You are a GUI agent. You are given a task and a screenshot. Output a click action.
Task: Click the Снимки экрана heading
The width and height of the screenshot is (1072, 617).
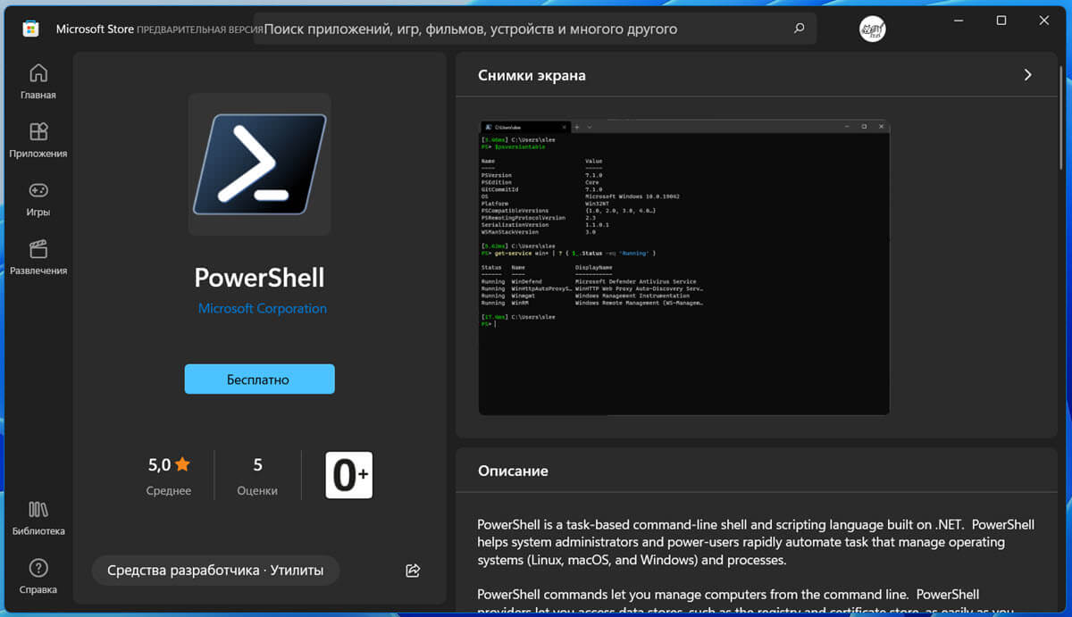532,75
